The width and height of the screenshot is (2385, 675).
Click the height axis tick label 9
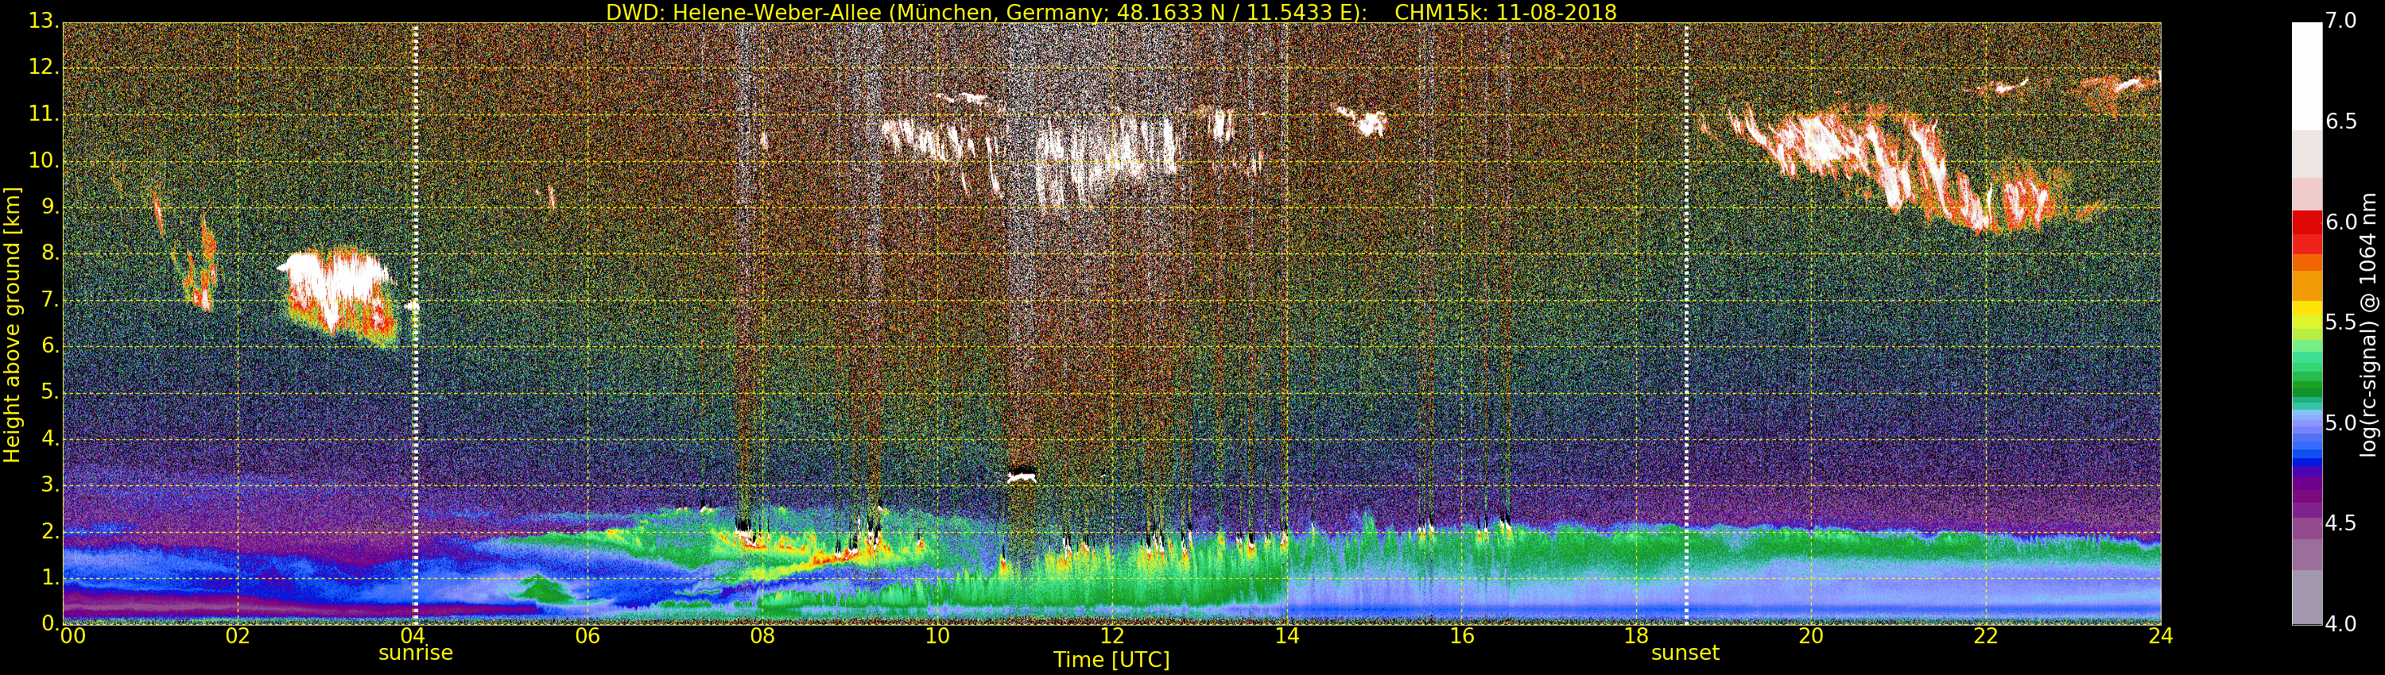[49, 207]
